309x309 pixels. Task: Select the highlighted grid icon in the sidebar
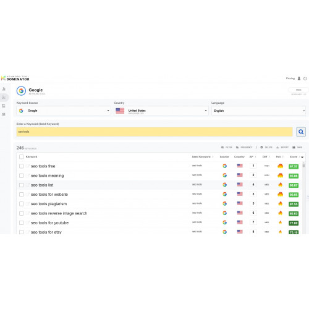(4, 97)
